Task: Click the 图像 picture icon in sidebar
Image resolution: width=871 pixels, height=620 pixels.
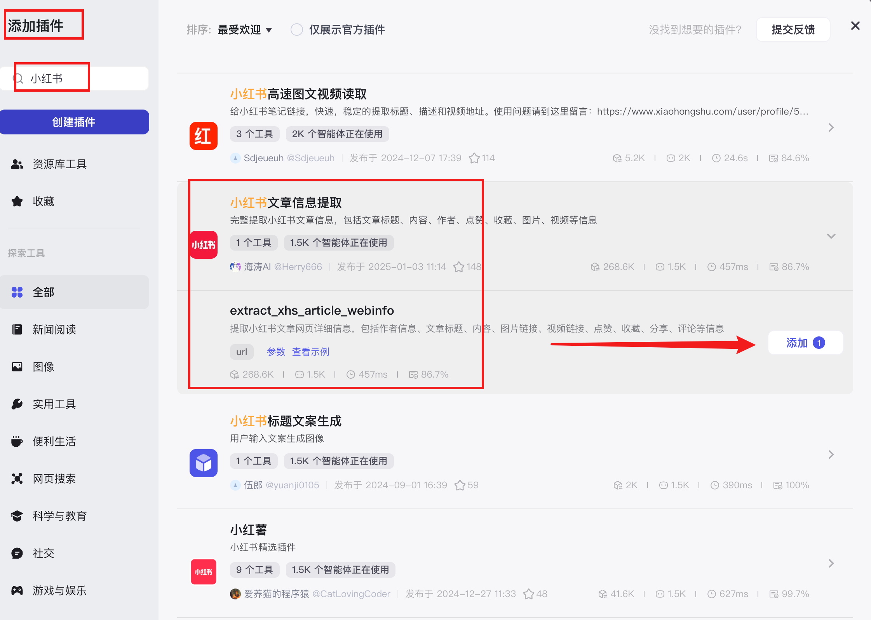Action: click(17, 366)
